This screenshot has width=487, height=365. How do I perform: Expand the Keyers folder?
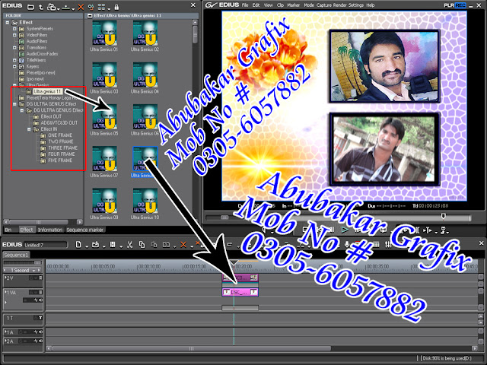(14, 66)
